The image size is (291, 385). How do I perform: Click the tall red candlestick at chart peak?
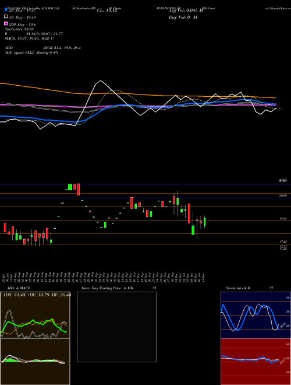[x=79, y=190]
